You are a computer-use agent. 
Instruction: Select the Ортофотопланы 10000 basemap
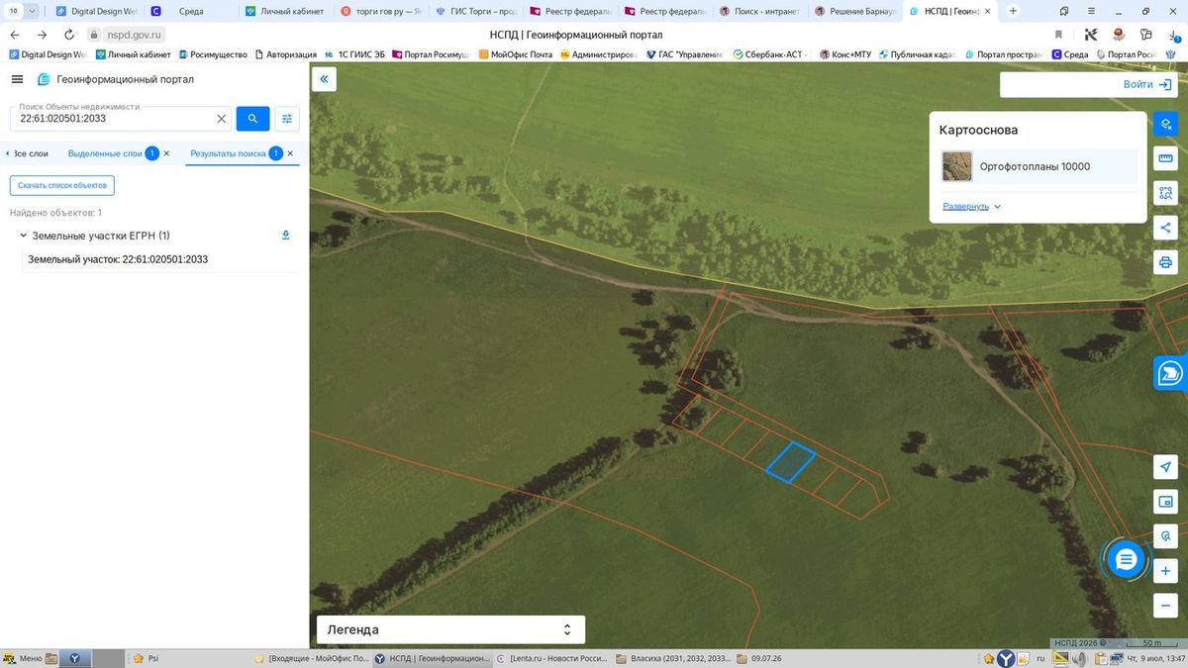(x=1038, y=166)
